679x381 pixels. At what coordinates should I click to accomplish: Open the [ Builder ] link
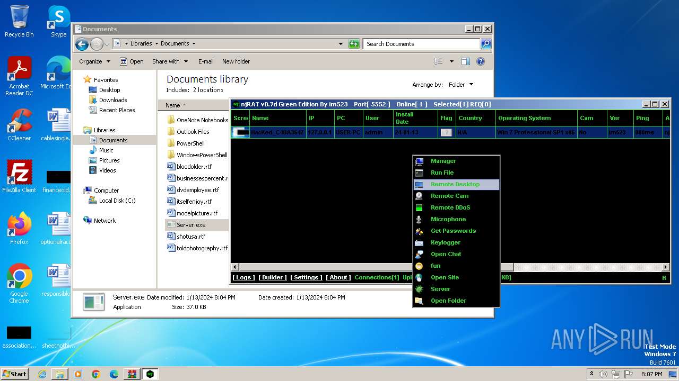click(x=273, y=277)
